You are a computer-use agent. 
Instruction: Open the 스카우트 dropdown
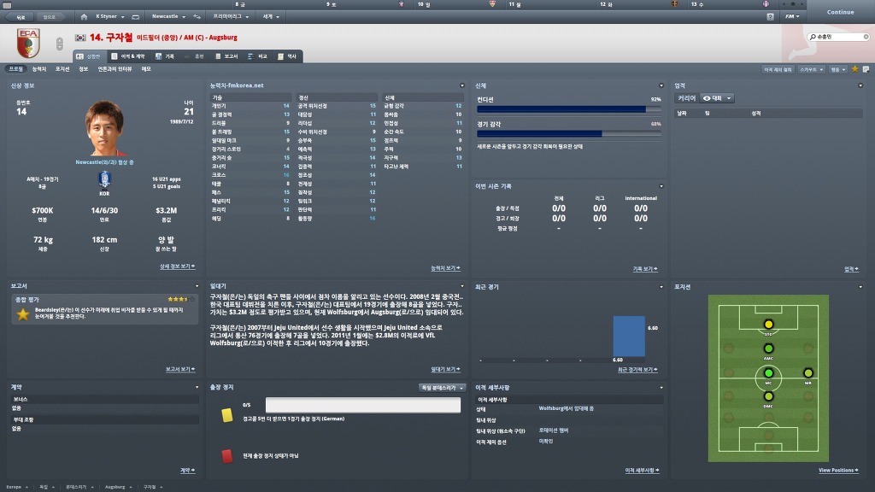(812, 69)
